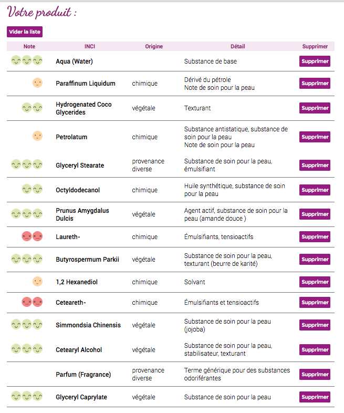Click the Vider la liste button
The width and height of the screenshot is (344, 413).
tap(24, 32)
